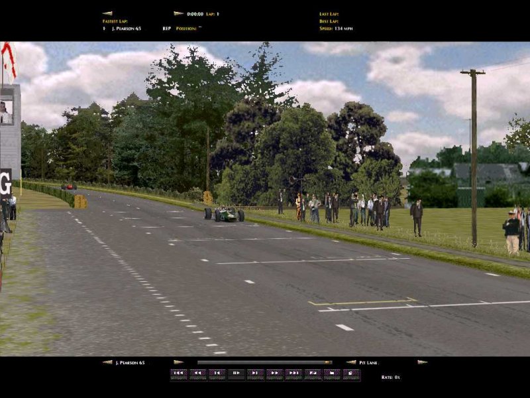530x398 pixels.
Task: Click the last button in the replay control row
Action: pos(351,373)
